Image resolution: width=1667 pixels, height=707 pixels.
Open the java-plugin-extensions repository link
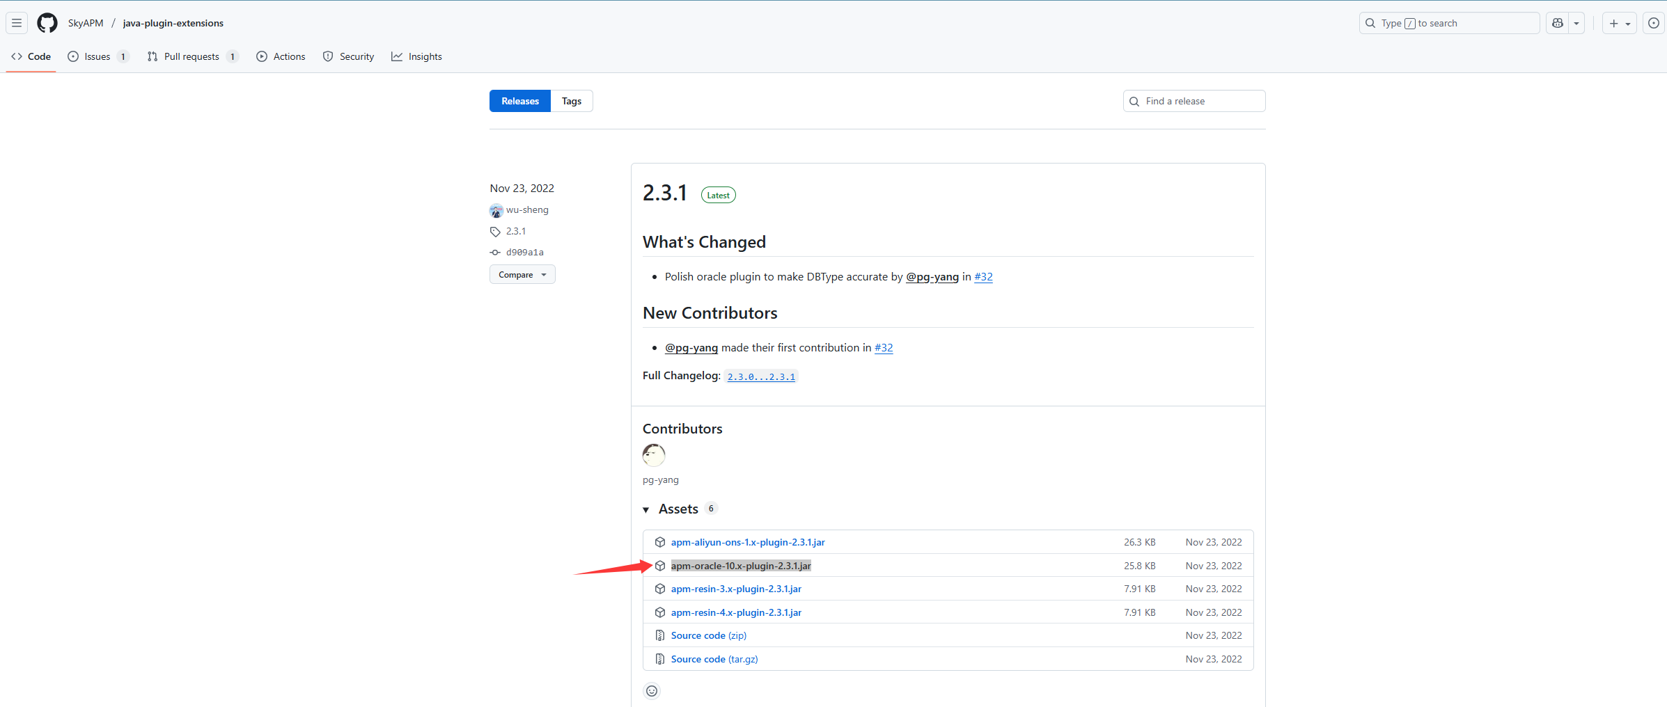point(173,23)
